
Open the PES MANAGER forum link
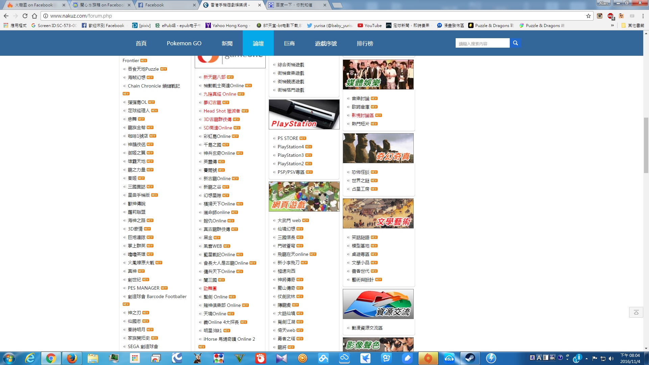point(143,288)
